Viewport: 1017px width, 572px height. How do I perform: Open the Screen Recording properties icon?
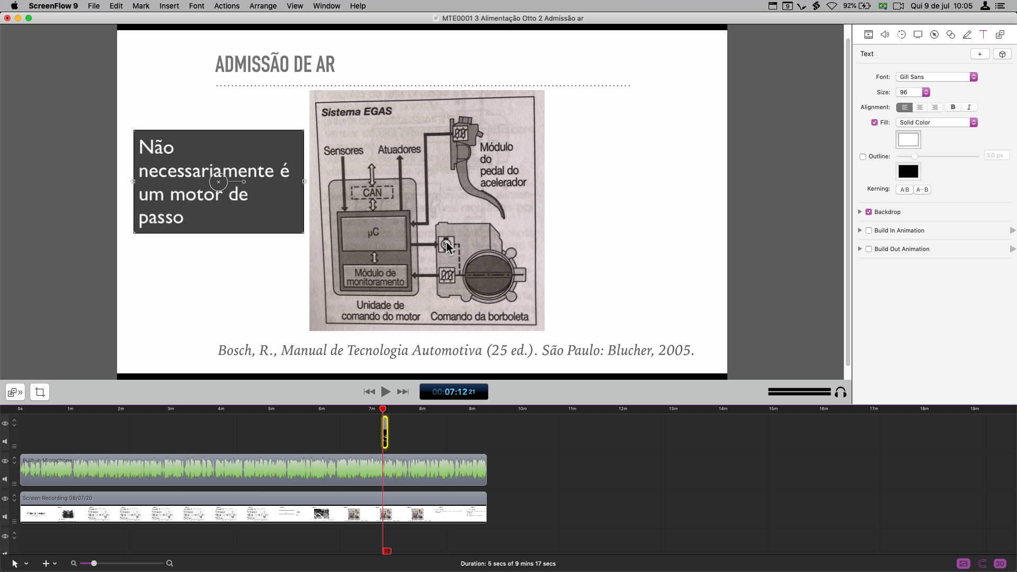point(918,34)
